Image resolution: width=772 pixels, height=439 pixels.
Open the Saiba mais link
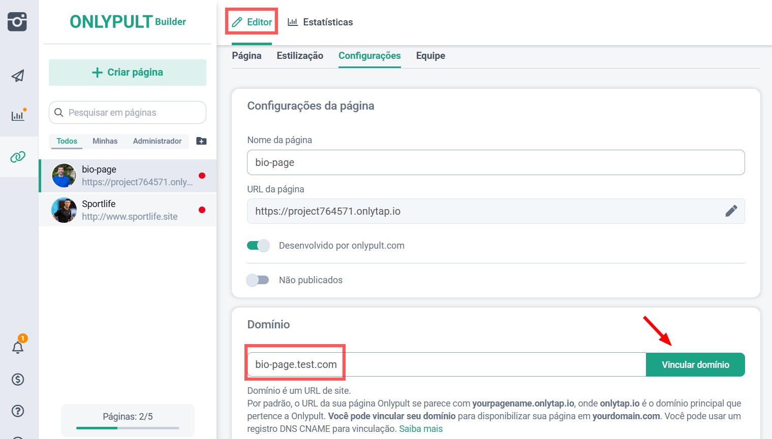(421, 429)
